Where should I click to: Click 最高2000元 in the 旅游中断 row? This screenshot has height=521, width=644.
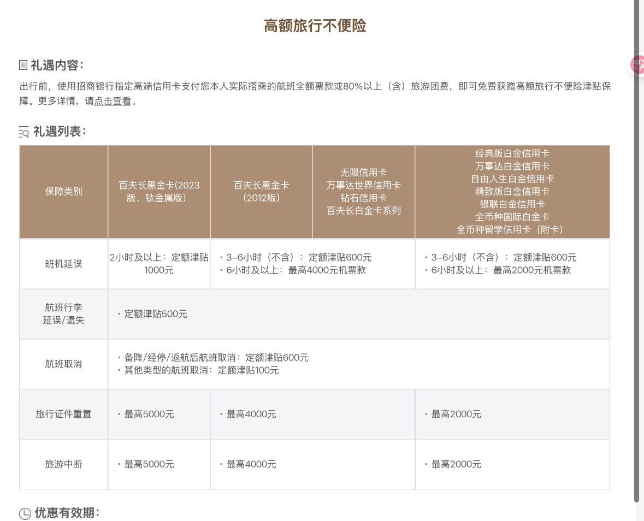point(456,464)
